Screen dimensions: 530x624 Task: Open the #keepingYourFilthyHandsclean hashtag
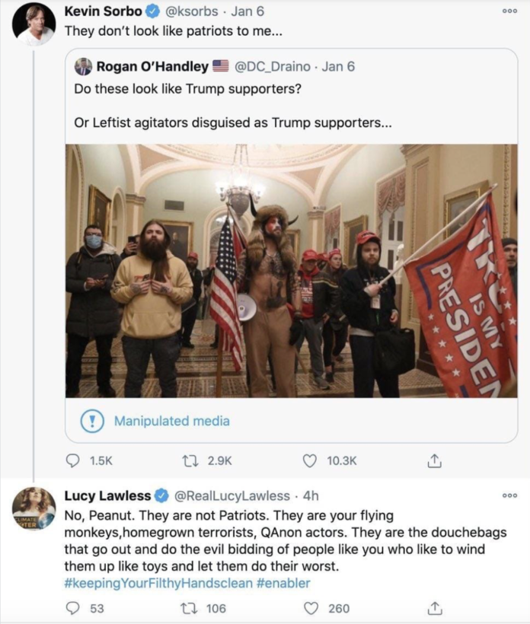158,584
